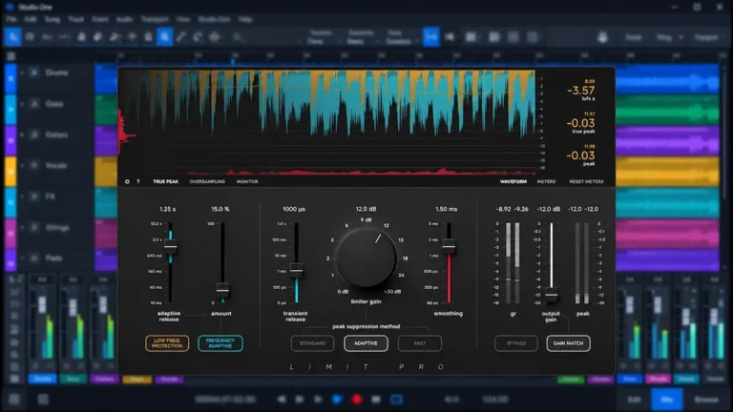Start recording with the red record button

[x=357, y=400]
